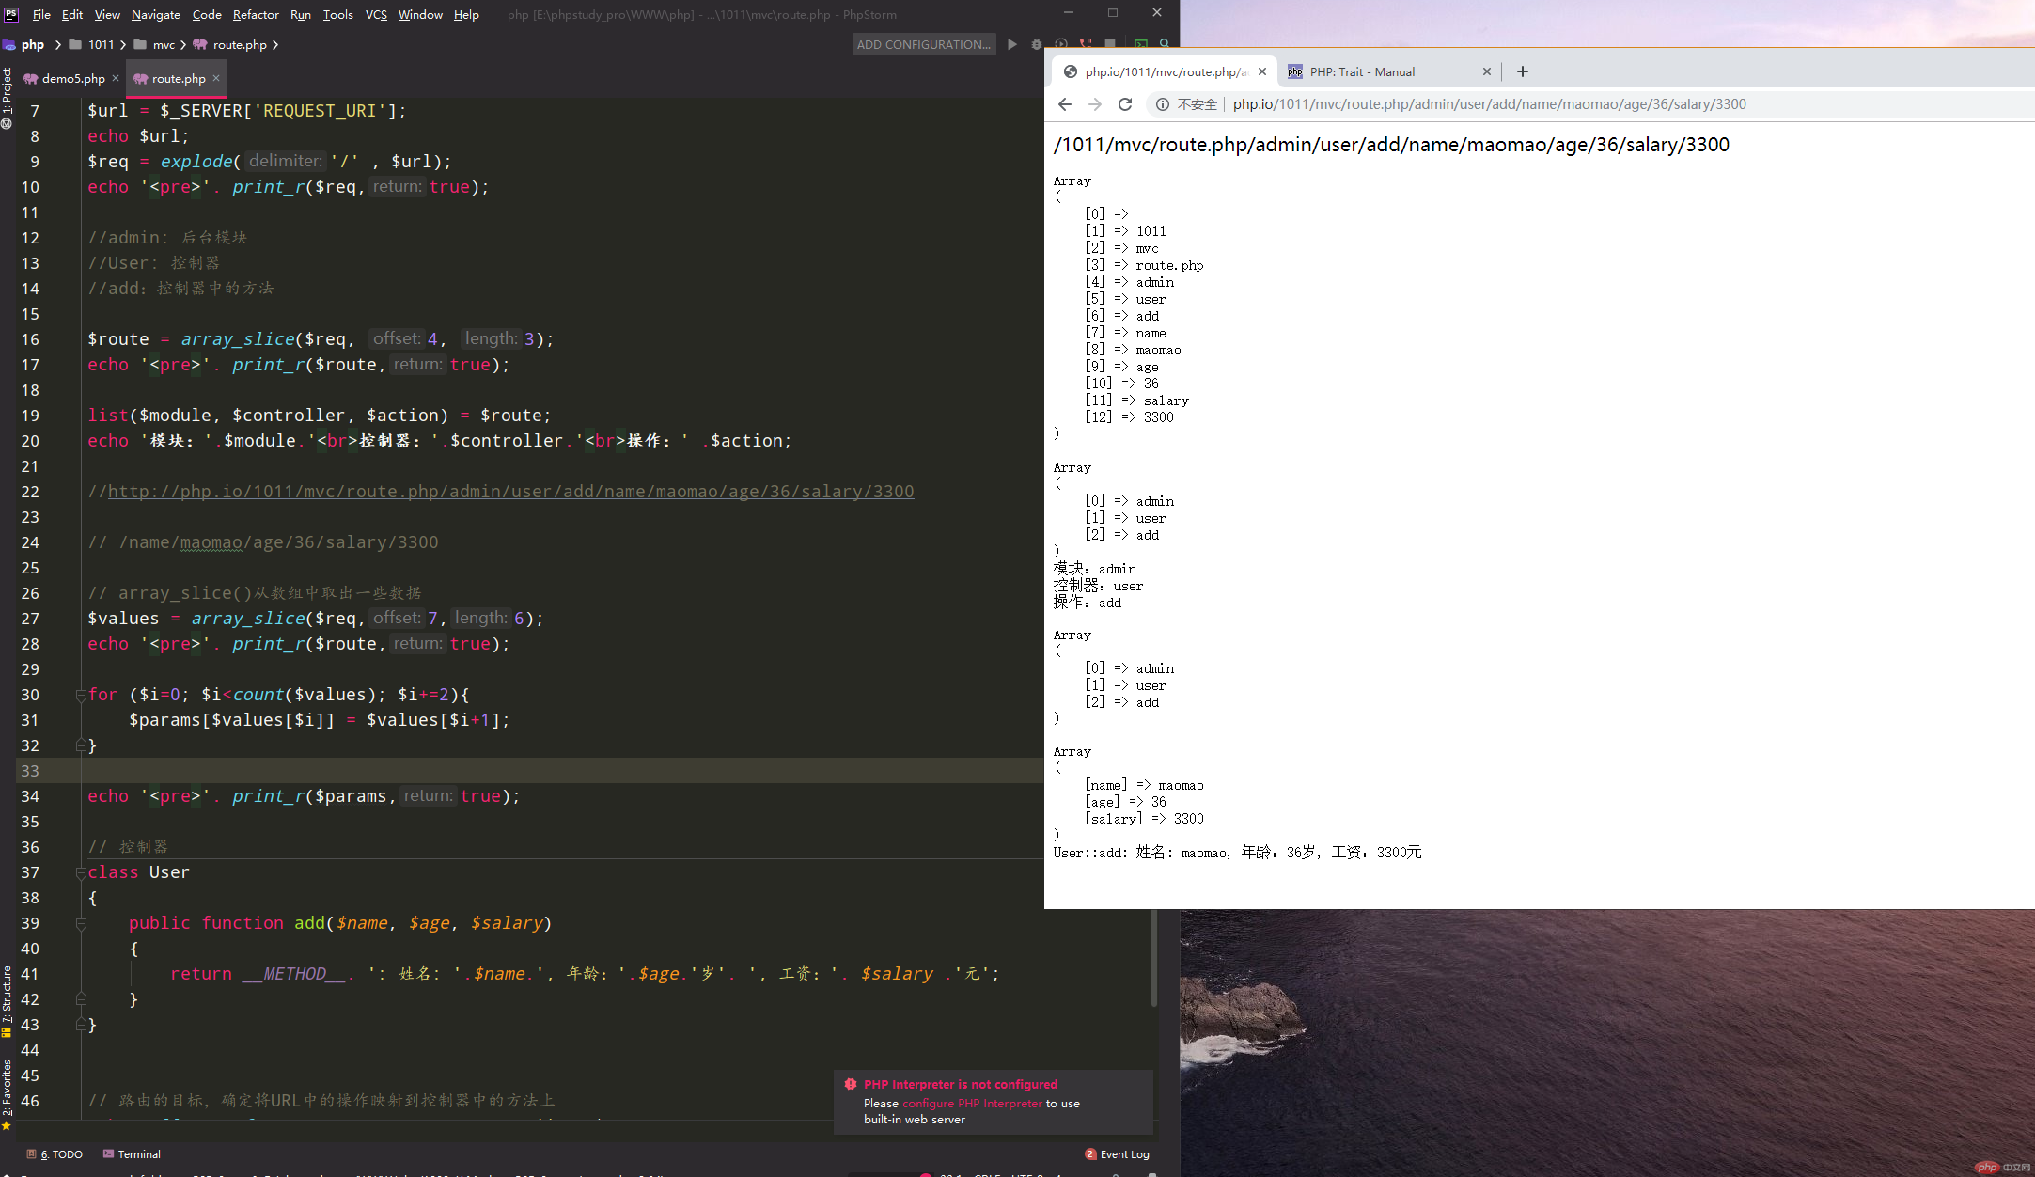Click the 1011 folder icon in breadcrumb
Image resolution: width=2035 pixels, height=1177 pixels.
tap(75, 44)
